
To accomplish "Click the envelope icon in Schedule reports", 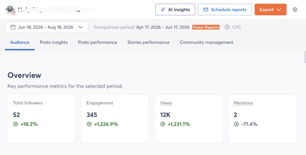I will pyautogui.click(x=206, y=10).
